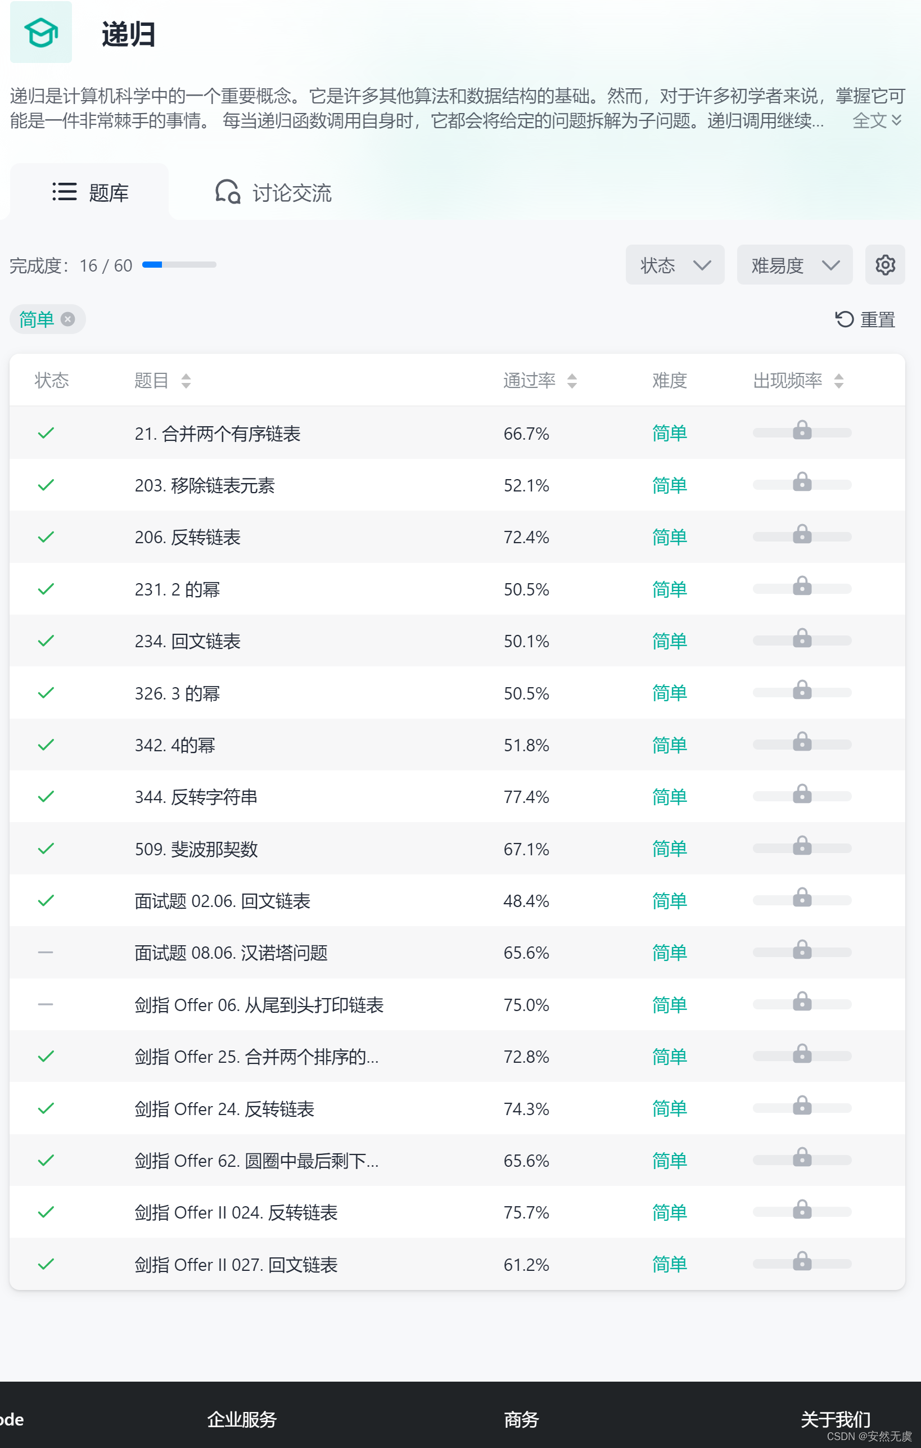This screenshot has width=921, height=1448.
Task: Expand the description with 全文
Action: [x=877, y=120]
